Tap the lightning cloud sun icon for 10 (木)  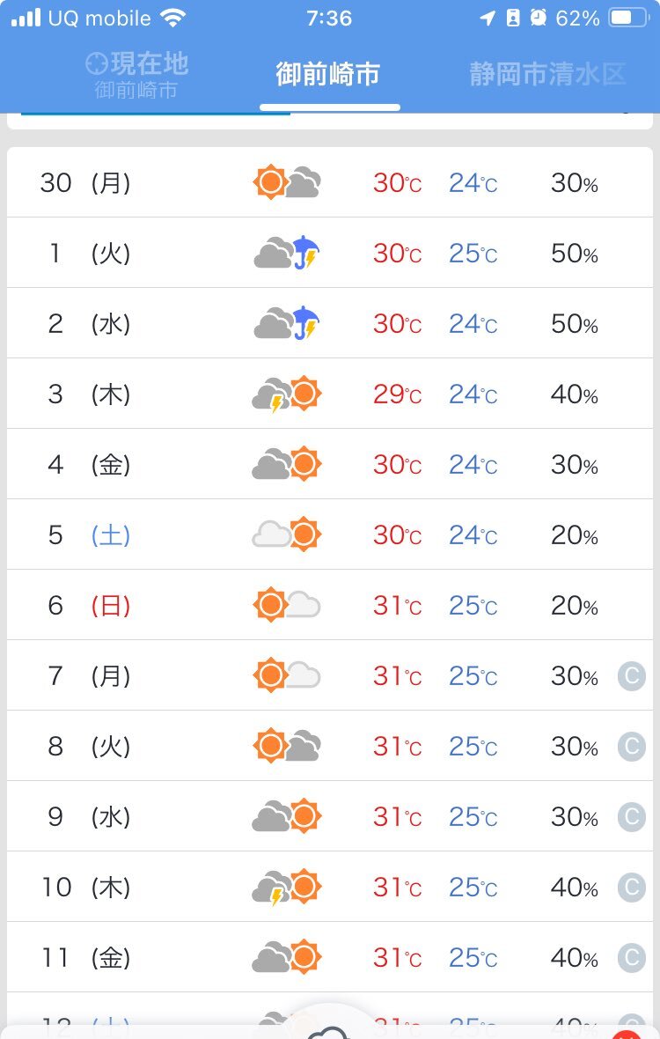click(x=287, y=888)
